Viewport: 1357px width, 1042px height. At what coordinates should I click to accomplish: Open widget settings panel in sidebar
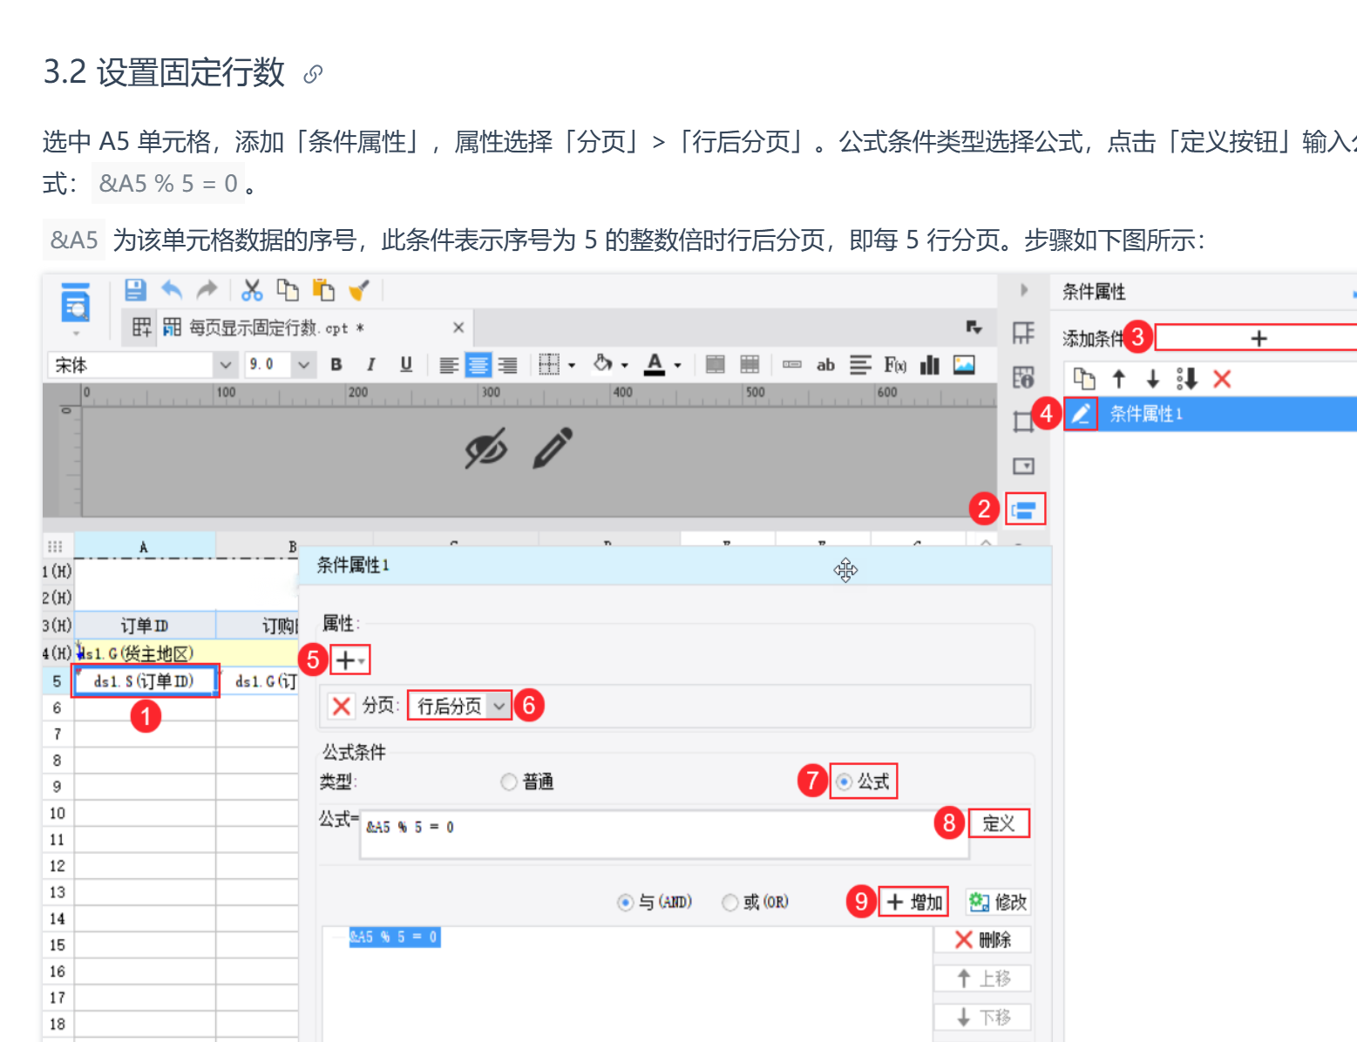click(x=1023, y=466)
